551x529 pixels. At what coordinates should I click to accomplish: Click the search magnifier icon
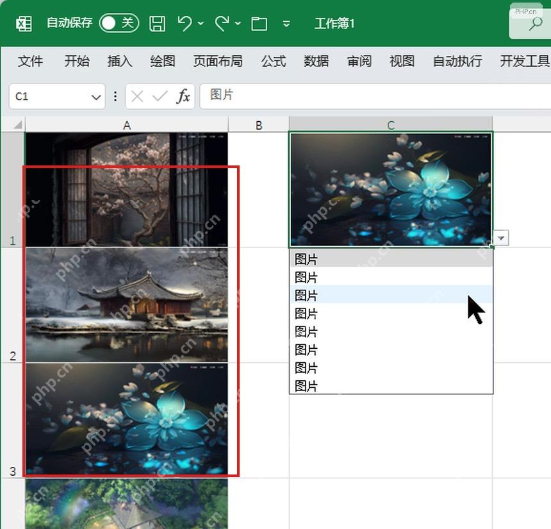[x=536, y=24]
